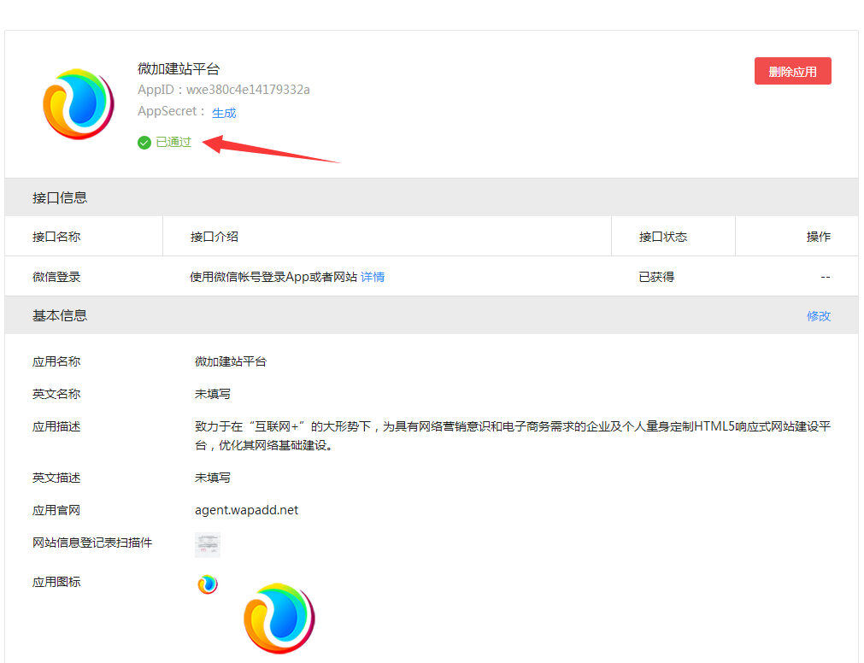Click the 接口状态 column header
The width and height of the screenshot is (864, 663).
[x=663, y=237]
